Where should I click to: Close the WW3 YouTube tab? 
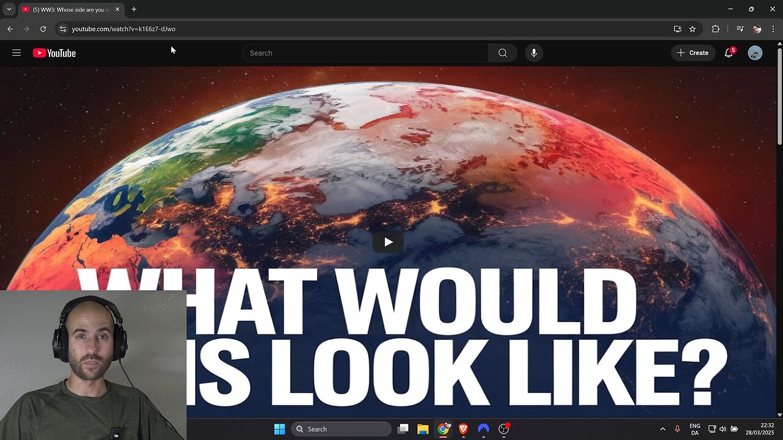pyautogui.click(x=117, y=9)
